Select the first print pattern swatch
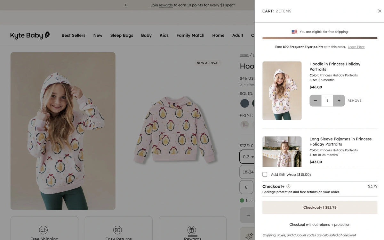This screenshot has height=240, width=384. (x=245, y=125)
